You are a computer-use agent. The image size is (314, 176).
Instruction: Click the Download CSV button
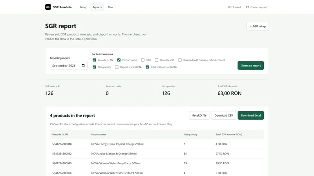click(x=224, y=115)
